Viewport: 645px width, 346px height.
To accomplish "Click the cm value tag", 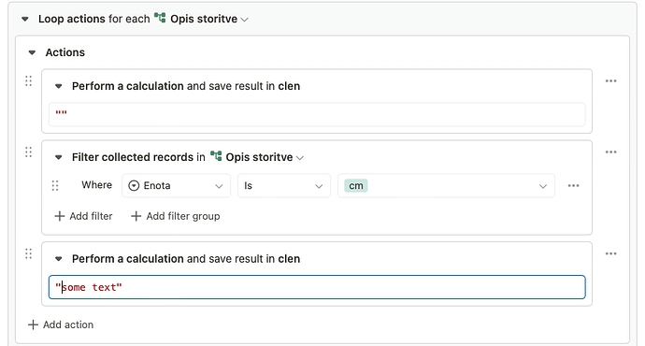I will coord(356,186).
